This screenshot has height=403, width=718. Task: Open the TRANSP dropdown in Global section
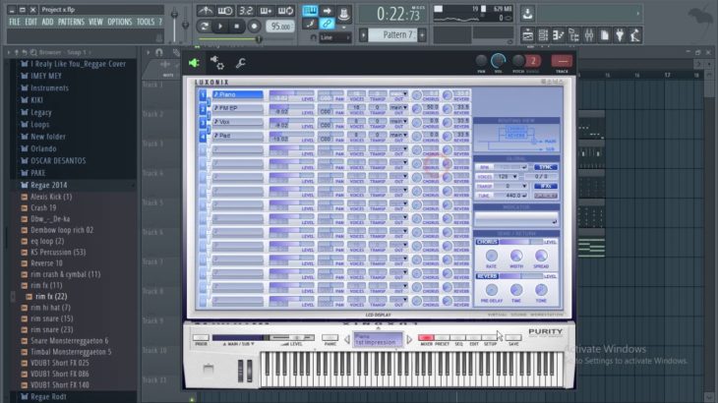coord(511,186)
